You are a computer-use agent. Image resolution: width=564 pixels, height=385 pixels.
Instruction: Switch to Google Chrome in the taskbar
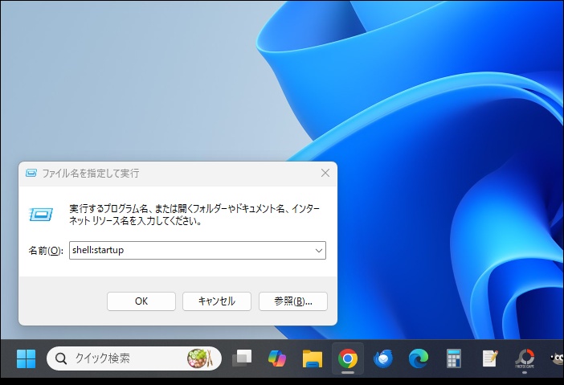click(347, 358)
